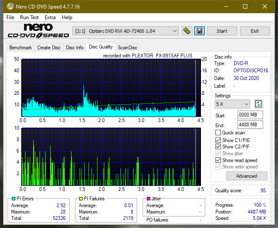Click the save floppy disk icon
The height and width of the screenshot is (228, 278).
point(199,31)
